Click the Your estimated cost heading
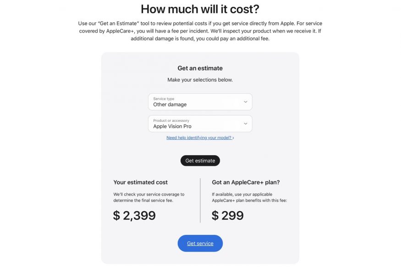Image resolution: width=401 pixels, height=267 pixels. (x=140, y=182)
